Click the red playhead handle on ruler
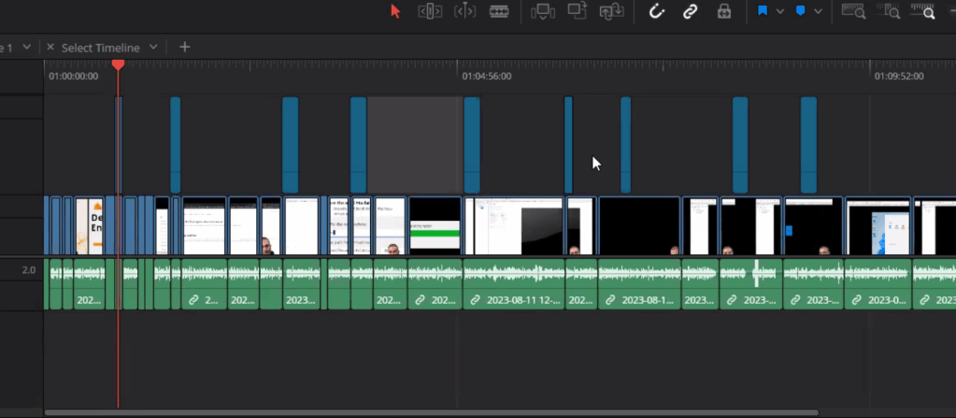This screenshot has height=418, width=956. pos(119,65)
